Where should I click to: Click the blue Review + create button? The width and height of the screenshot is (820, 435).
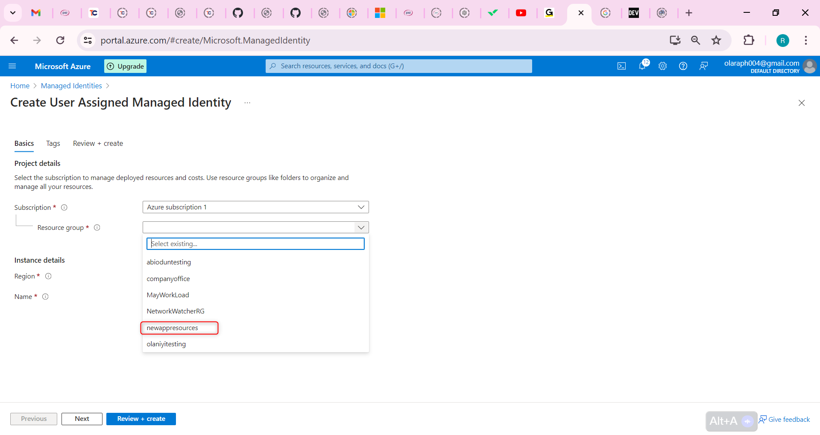(x=141, y=419)
